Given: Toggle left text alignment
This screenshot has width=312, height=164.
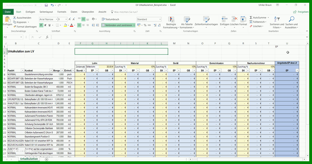Looking at the screenshot, I should [x=79, y=25].
